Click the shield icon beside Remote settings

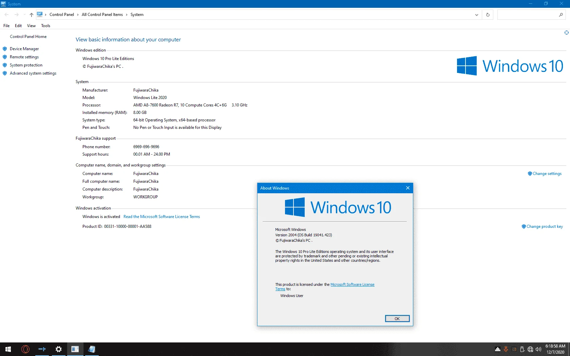(5, 57)
